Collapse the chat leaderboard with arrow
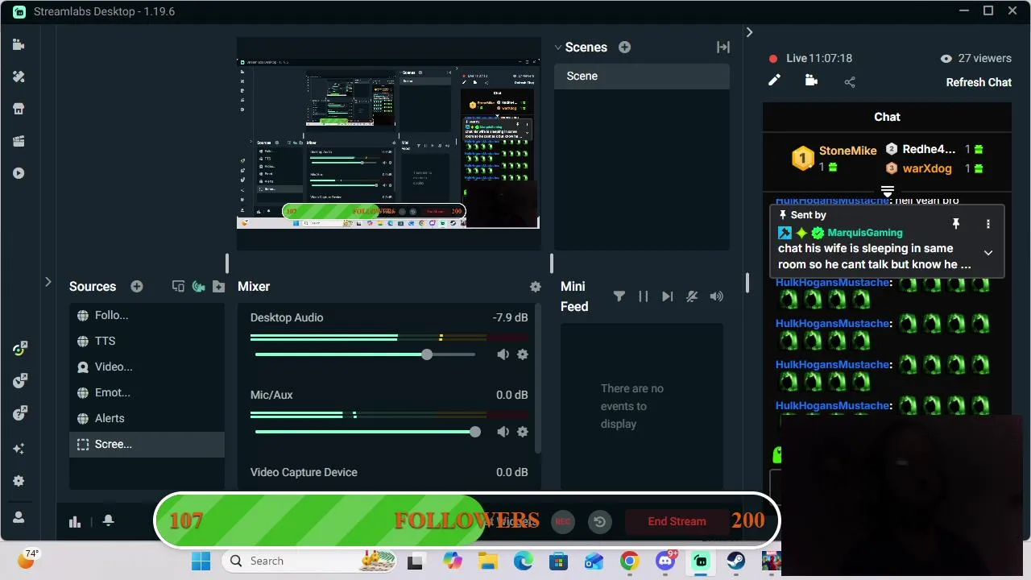 tap(887, 191)
